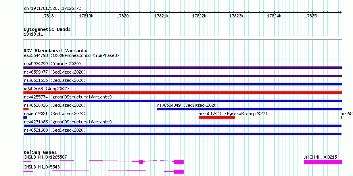The height and width of the screenshot is (176, 353).
Task: Click purple bar under nsv6599077
Action: coord(182,76)
